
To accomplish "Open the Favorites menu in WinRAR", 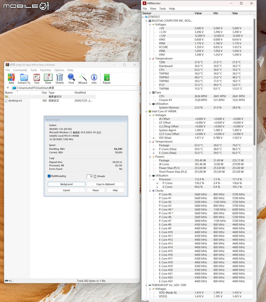I will [45, 70].
